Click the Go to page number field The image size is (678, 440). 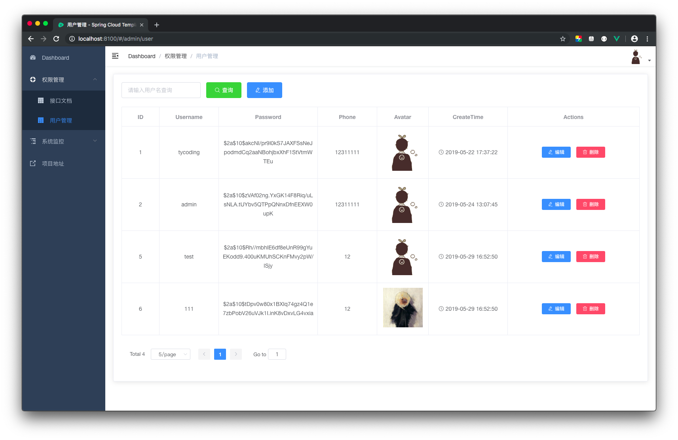(277, 354)
